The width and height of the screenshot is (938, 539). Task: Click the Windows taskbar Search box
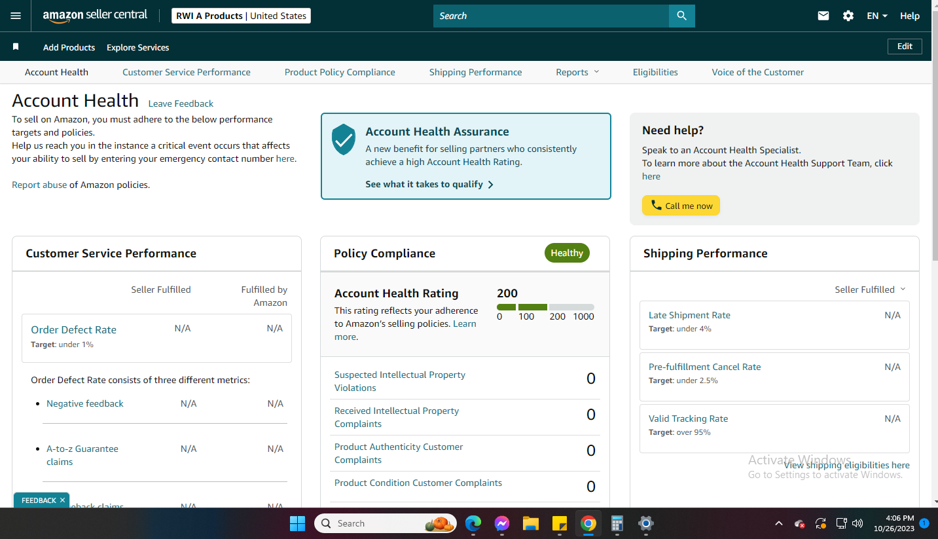pos(386,523)
